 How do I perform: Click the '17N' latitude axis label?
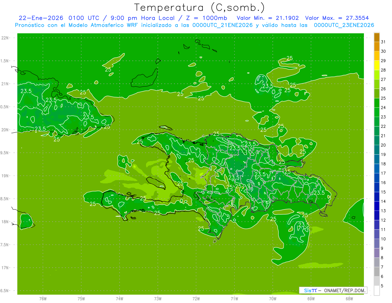(5, 268)
